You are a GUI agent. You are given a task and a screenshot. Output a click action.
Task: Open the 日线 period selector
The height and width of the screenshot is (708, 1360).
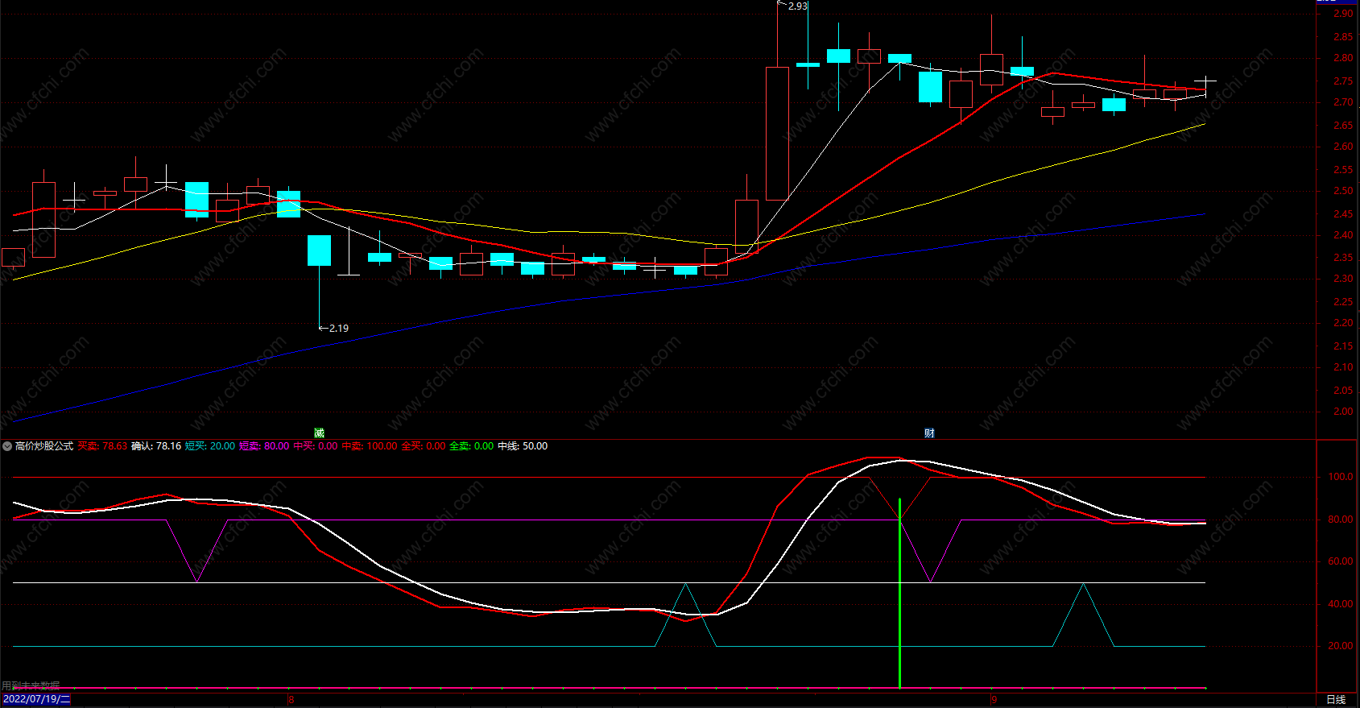pos(1336,699)
